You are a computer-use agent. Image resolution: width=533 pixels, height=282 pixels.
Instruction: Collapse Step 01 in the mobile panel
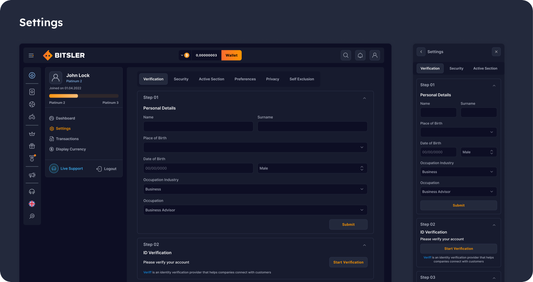coord(494,85)
